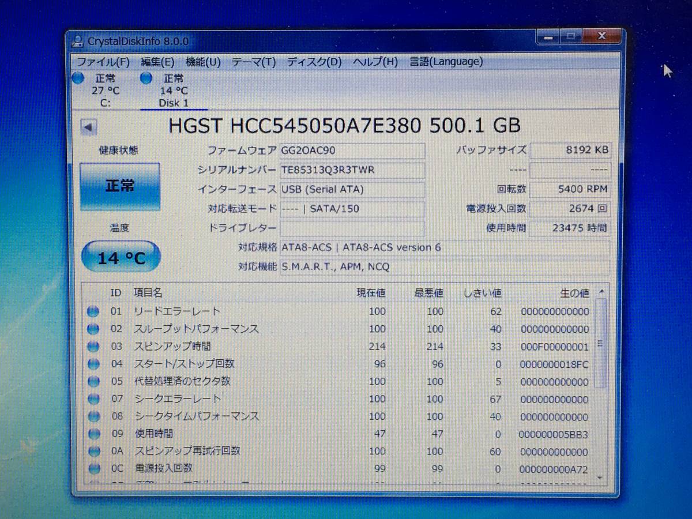Click the バッファサイズ field 8192 KB
Screen dimensions: 692x519
570,151
